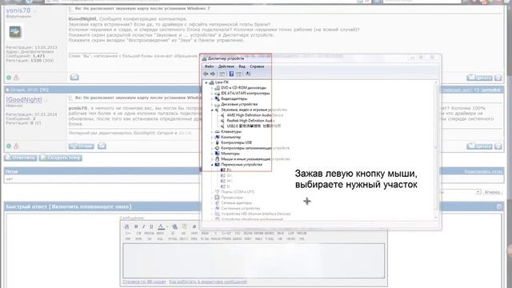The image size is (512, 288).
Task: Select the USB2.0 audio device entry
Action: click(x=254, y=126)
